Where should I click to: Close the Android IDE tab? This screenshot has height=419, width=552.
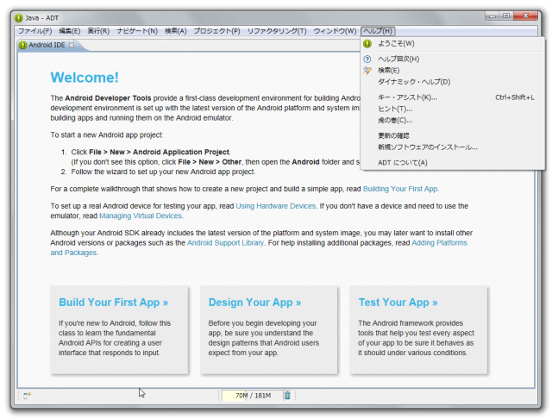pyautogui.click(x=72, y=45)
